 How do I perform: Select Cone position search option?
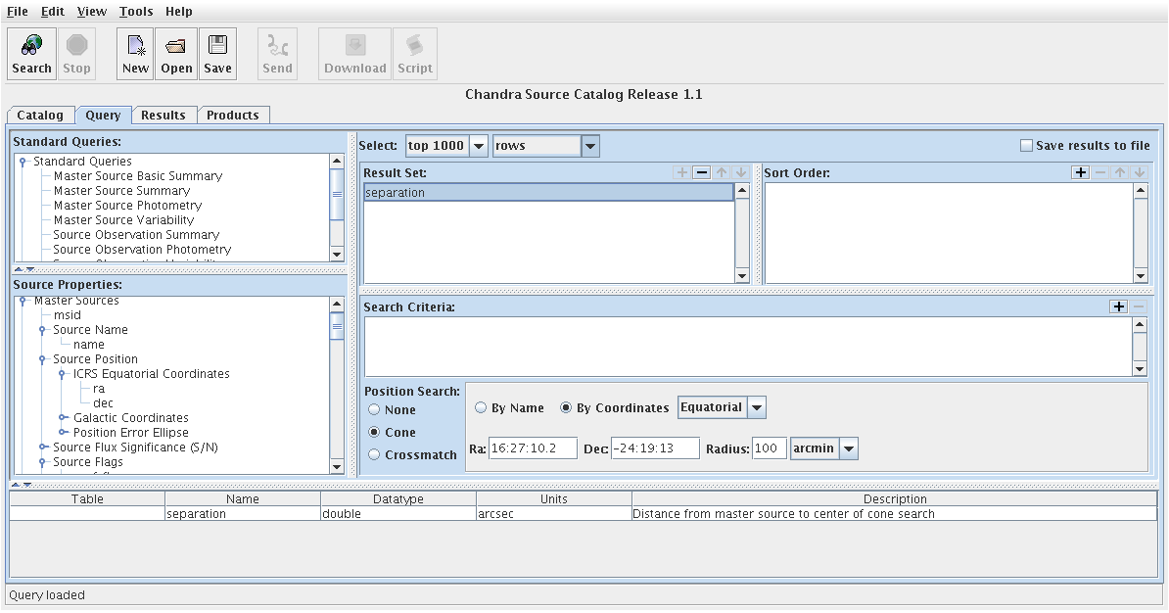point(374,432)
